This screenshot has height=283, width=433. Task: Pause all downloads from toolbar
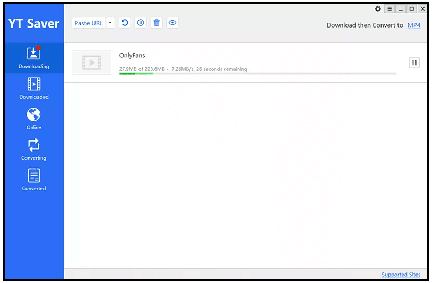click(x=140, y=23)
